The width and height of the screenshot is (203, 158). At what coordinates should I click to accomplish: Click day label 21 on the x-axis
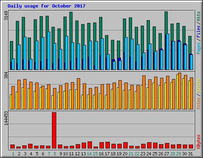click(x=131, y=154)
